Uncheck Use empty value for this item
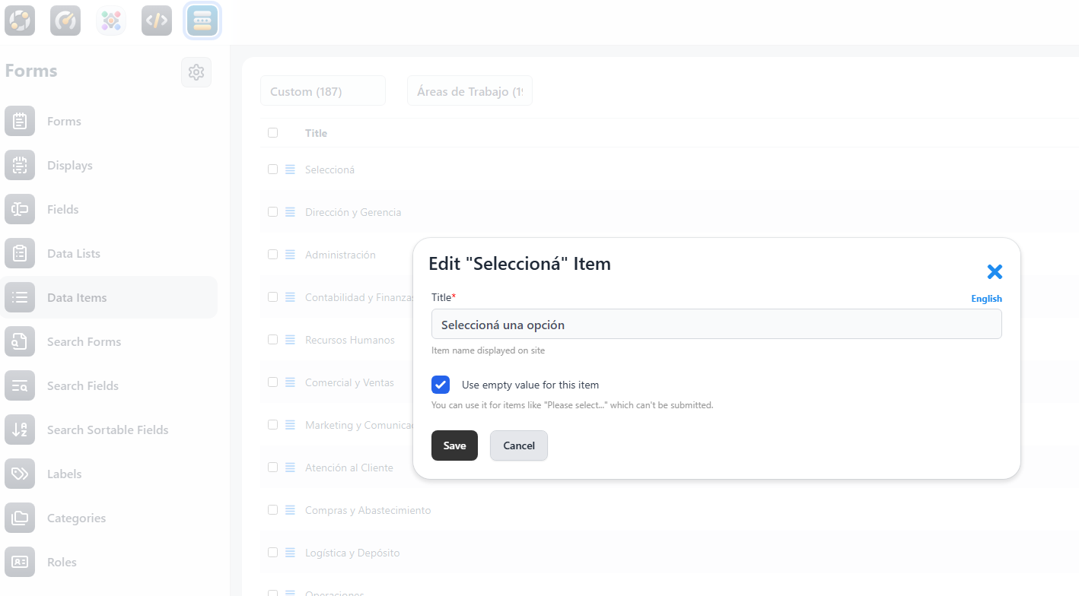1079x596 pixels. pos(441,385)
